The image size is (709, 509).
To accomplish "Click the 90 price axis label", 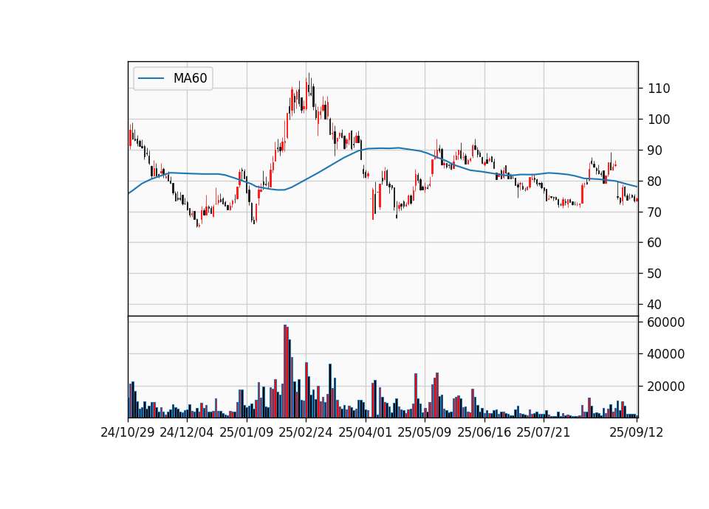I will pyautogui.click(x=655, y=150).
